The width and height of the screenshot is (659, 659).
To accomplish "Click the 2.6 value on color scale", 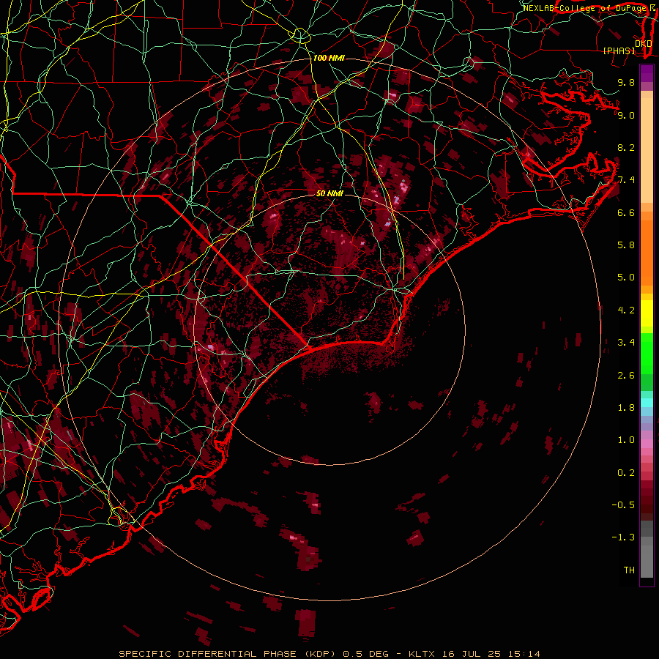I will tap(626, 376).
